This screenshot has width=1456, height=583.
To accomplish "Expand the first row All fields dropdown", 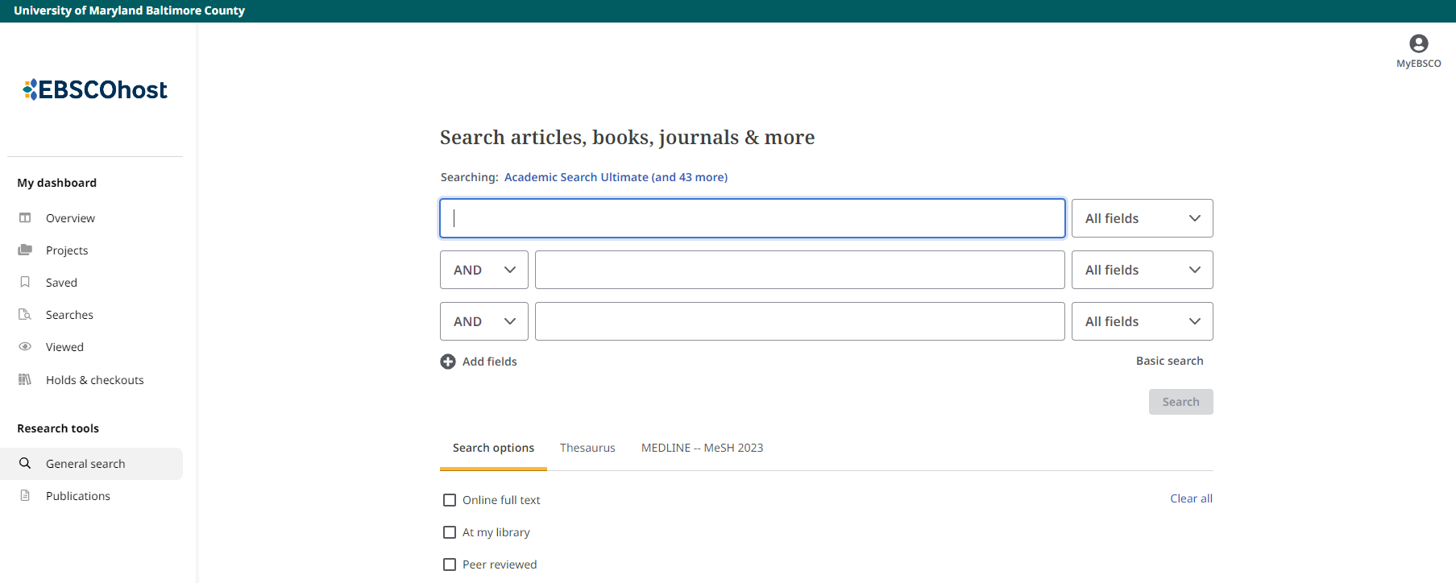I will pos(1142,218).
